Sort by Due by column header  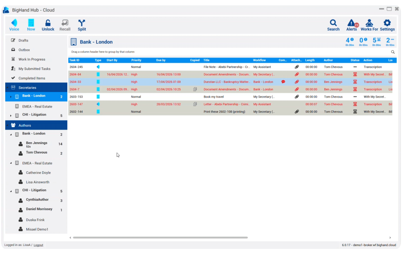(161, 60)
